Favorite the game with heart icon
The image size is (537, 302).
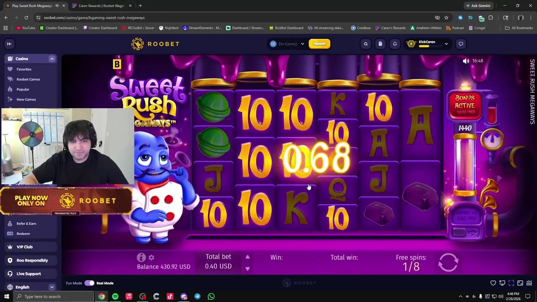493,283
